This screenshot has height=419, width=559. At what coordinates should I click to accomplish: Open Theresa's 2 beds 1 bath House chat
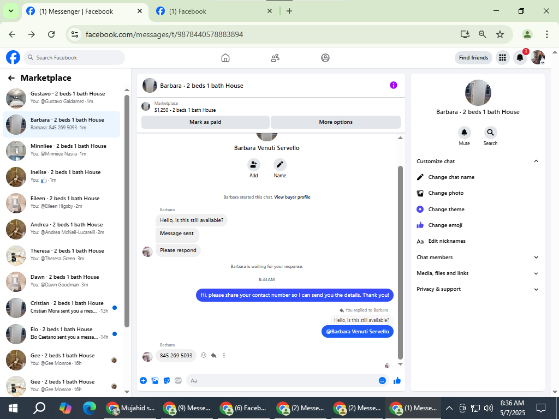(61, 255)
